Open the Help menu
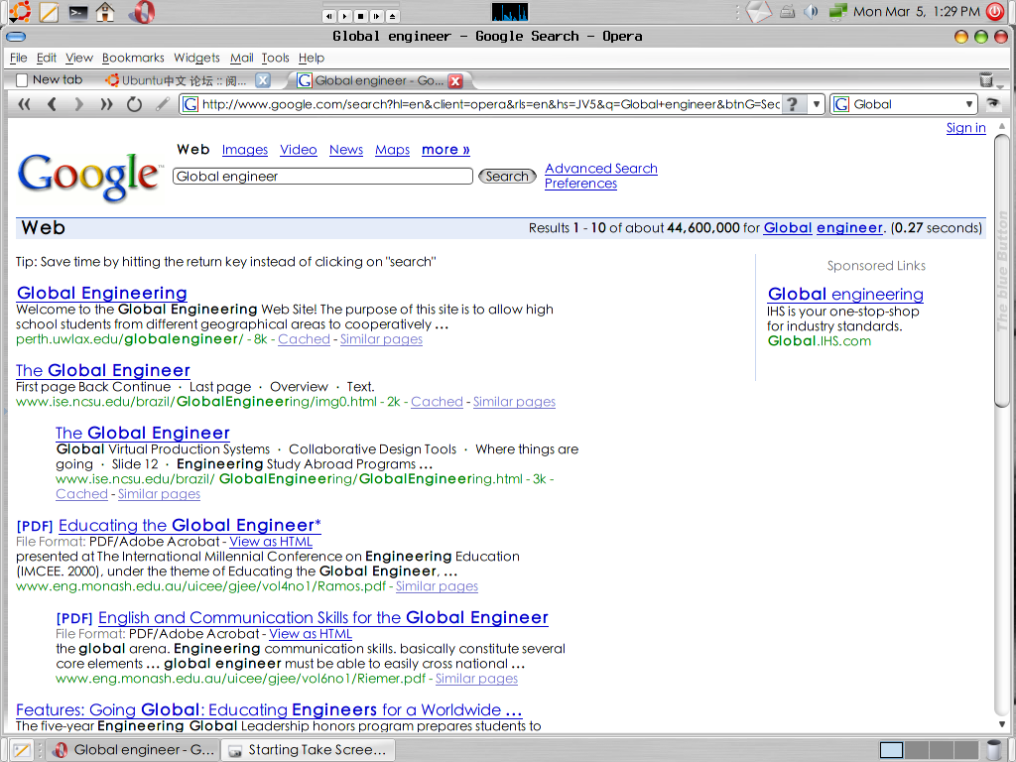The image size is (1016, 762). pos(311,58)
